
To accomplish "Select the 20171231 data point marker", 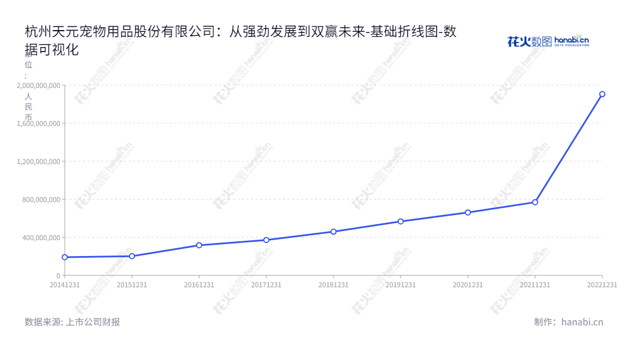I will 266,240.
